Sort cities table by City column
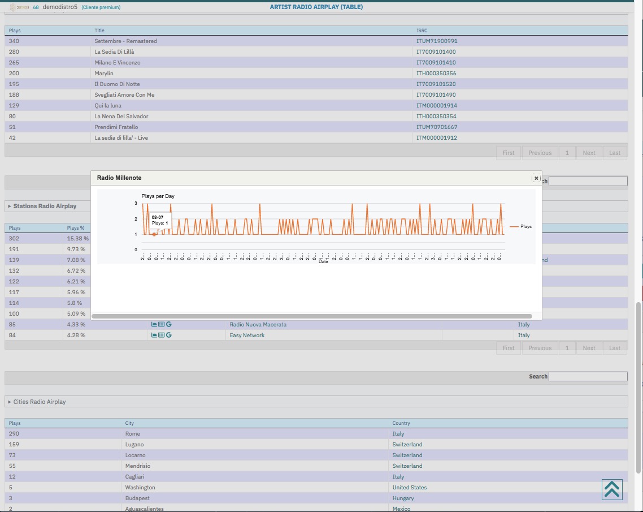 pos(129,423)
